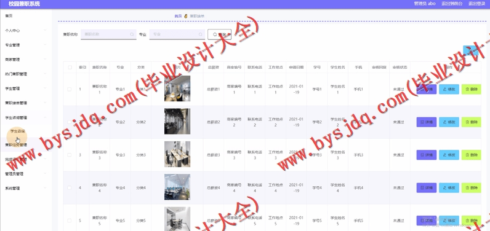Click 学号4 cell in row 4
Viewport: 490px width, 231px height.
(x=317, y=188)
